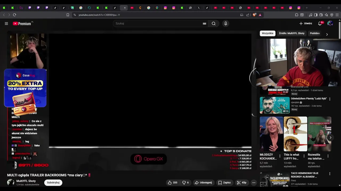
Task: Close the current YouTube tab
Action: (125, 8)
